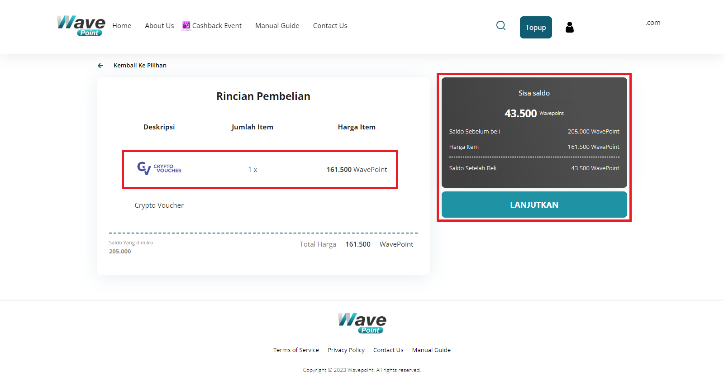Open the user profile icon
Screen dimensions: 724x386
569,28
